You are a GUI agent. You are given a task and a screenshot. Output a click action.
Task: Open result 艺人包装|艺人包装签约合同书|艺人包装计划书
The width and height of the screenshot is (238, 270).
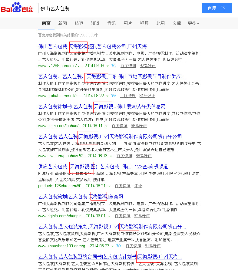tap(110, 257)
